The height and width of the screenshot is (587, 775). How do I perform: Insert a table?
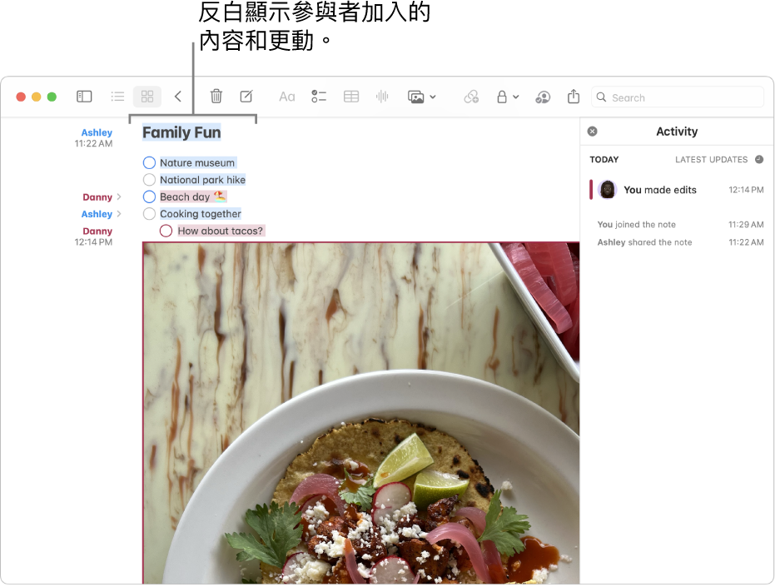[x=351, y=97]
